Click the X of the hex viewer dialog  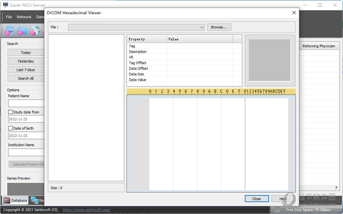click(x=294, y=13)
